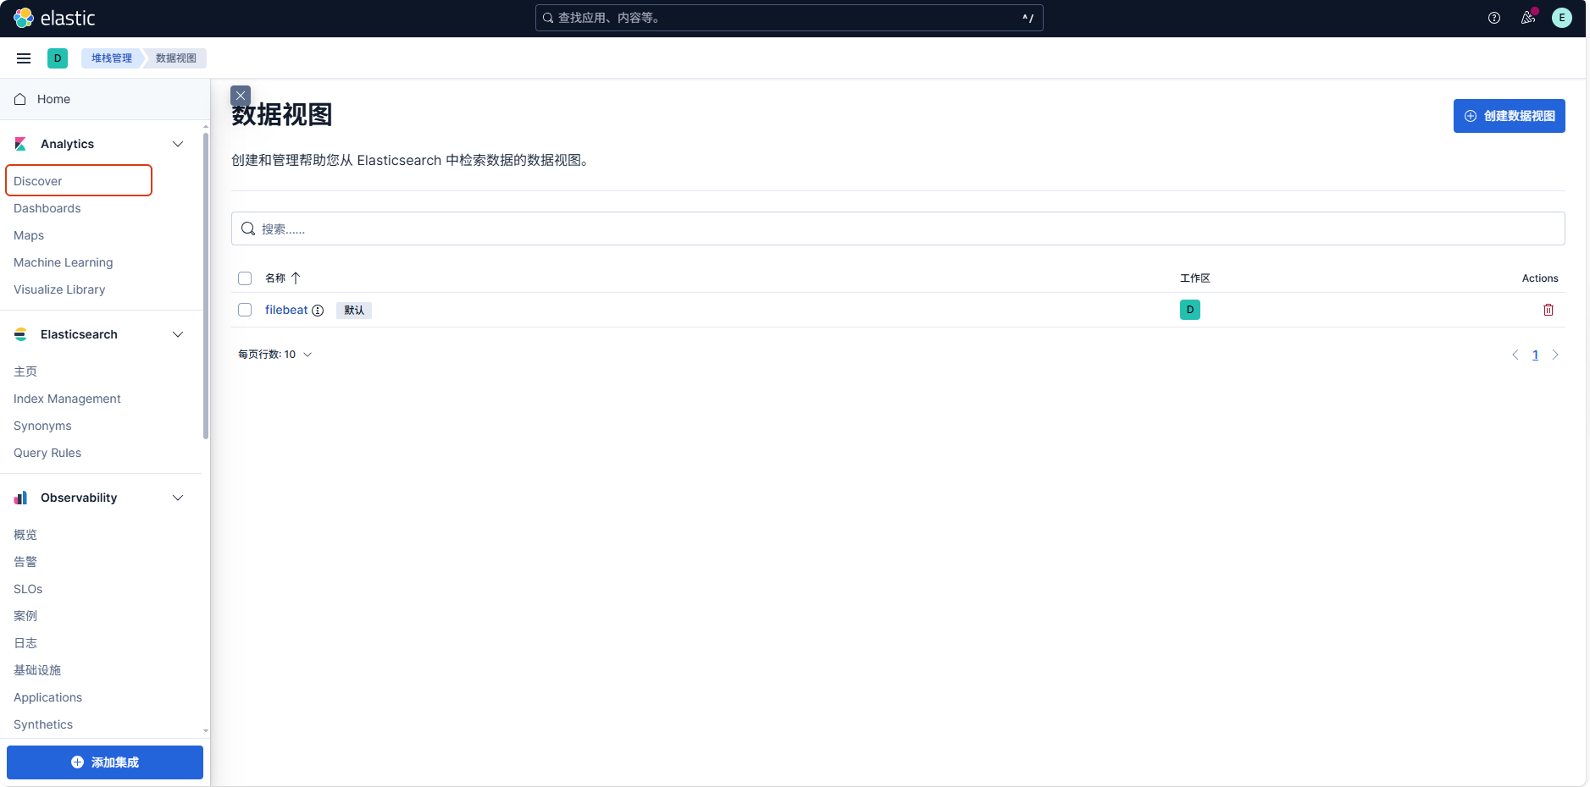Click the add integrations button
This screenshot has height=787, width=1590.
(105, 762)
